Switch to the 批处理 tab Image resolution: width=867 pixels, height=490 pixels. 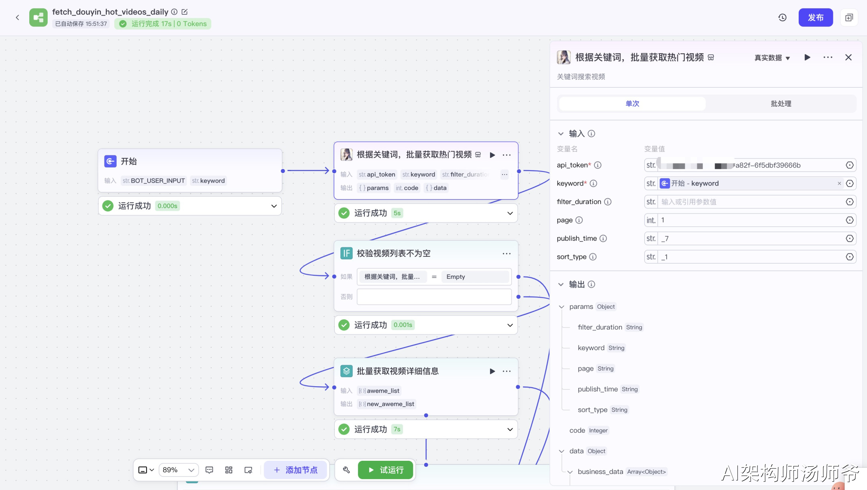[x=781, y=104]
